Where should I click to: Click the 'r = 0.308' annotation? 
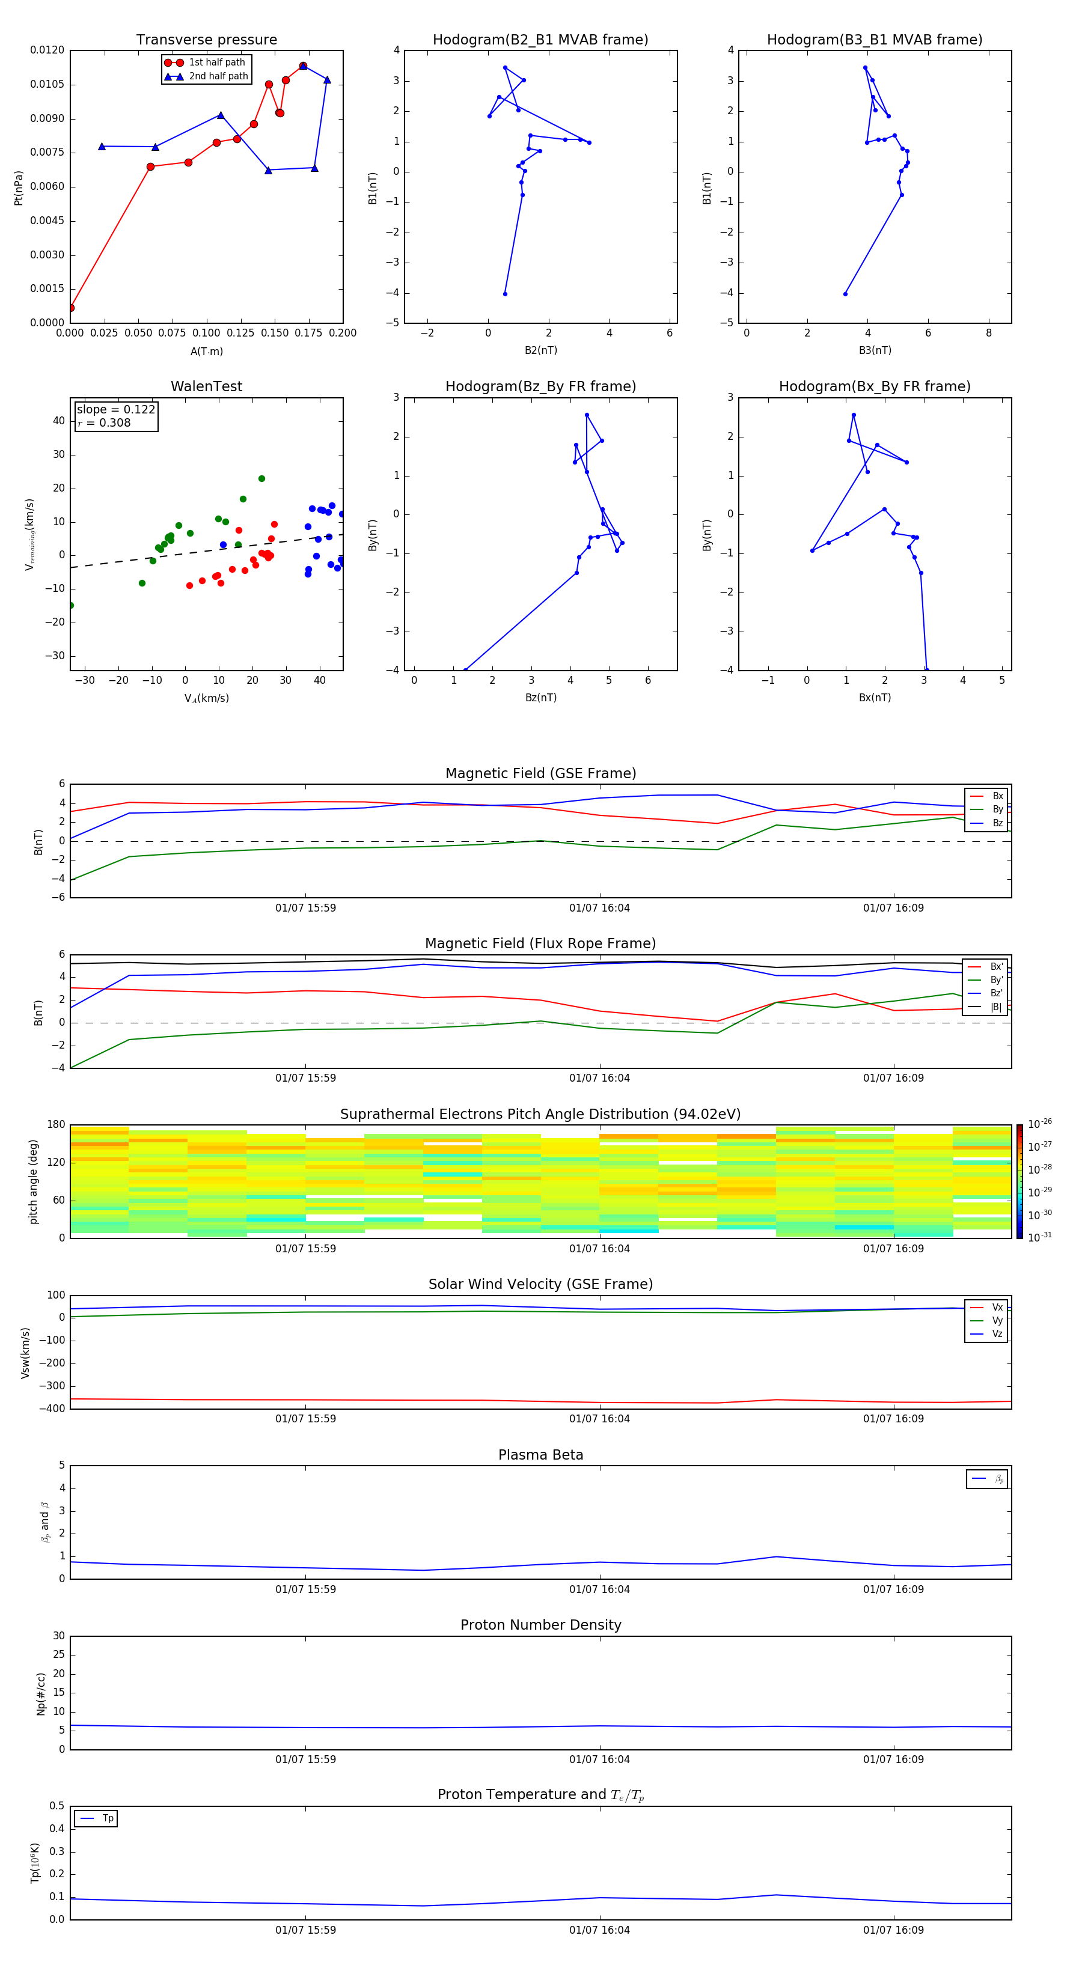(104, 422)
